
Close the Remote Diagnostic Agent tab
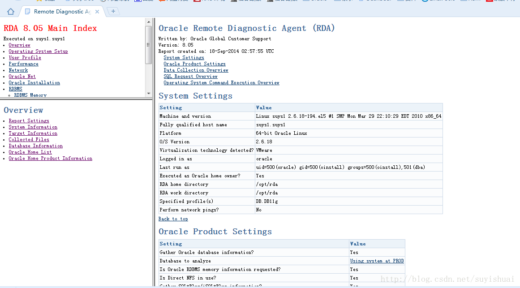[x=97, y=12]
